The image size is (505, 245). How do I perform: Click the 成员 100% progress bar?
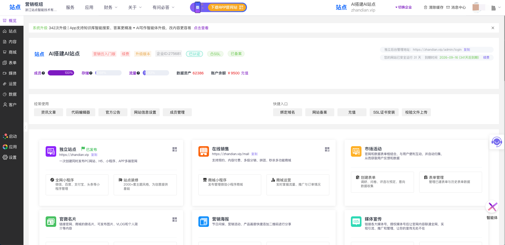(x=61, y=73)
